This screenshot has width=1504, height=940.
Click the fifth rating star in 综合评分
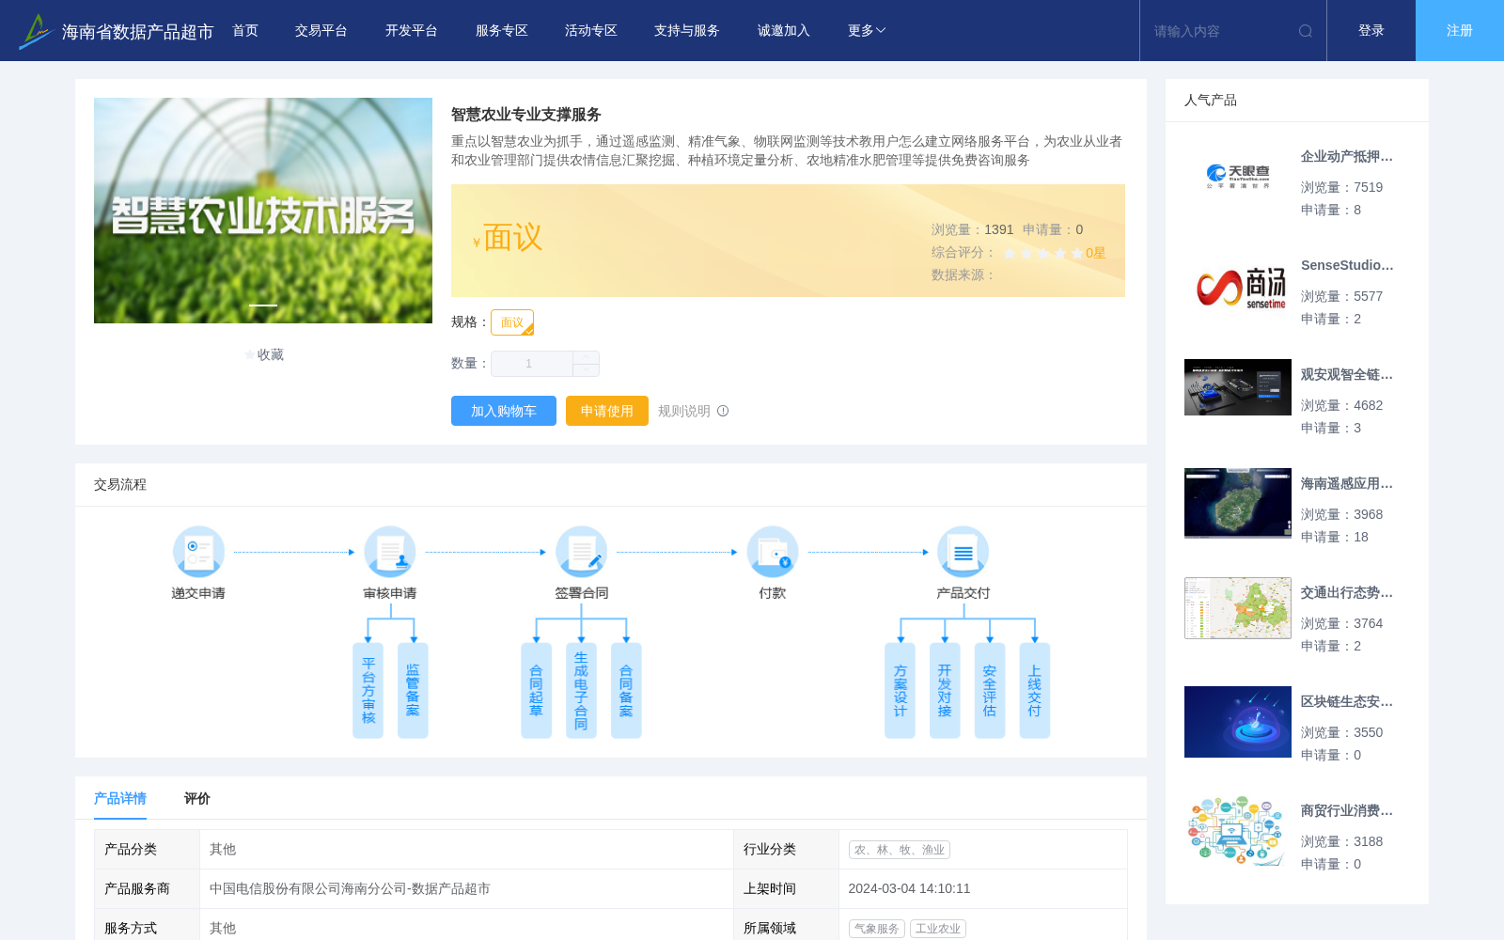pos(1077,253)
